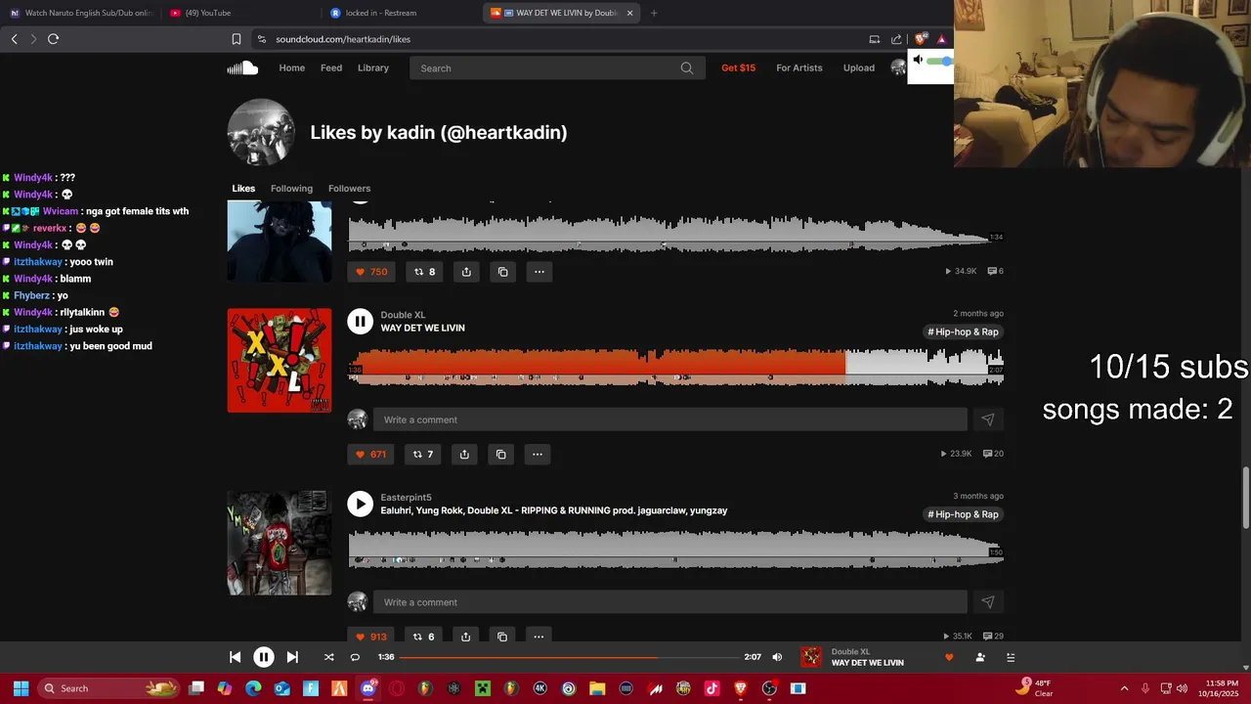Viewport: 1251px width, 704px height.
Task: Skip to previous track in player bar
Action: click(x=235, y=657)
